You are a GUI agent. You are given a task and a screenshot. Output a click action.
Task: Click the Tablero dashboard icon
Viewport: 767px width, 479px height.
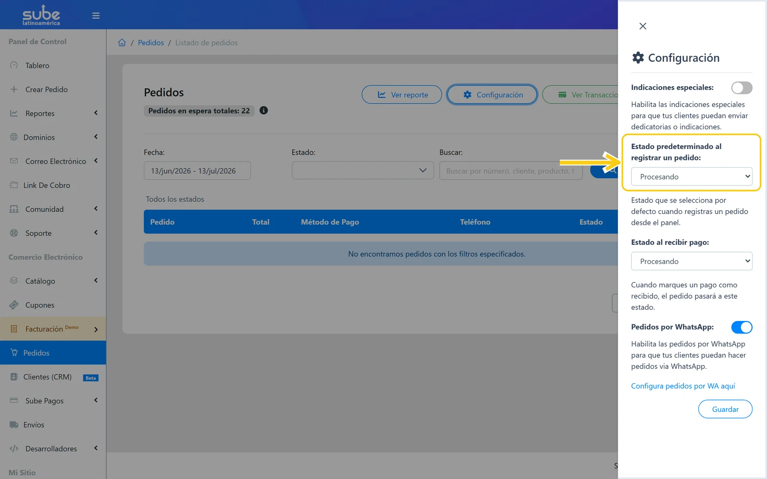[x=14, y=65]
